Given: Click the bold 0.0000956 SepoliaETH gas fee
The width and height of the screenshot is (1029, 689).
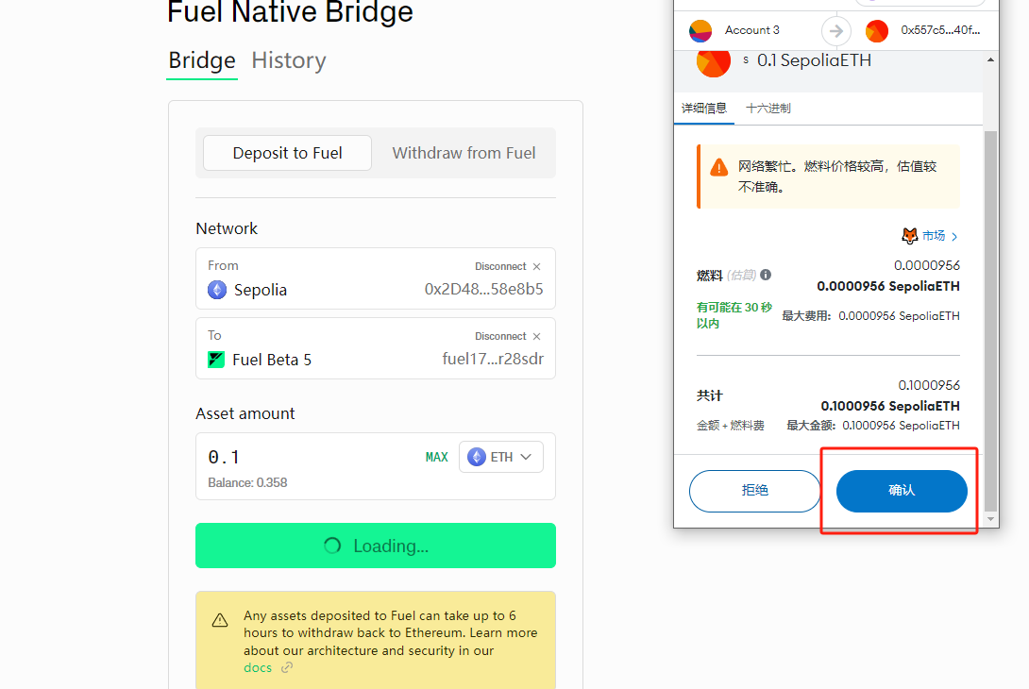Looking at the screenshot, I should pos(888,287).
